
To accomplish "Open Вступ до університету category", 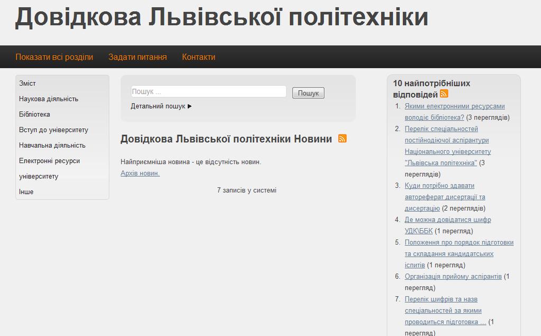I will (53, 130).
